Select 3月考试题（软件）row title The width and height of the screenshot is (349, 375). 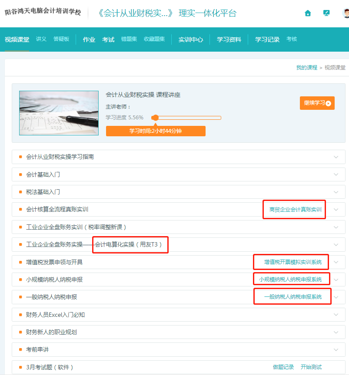(x=50, y=367)
